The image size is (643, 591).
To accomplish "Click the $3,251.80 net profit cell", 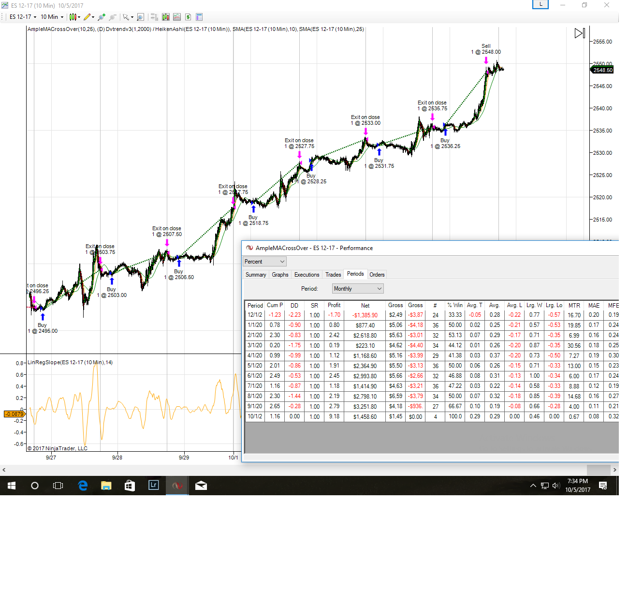I will pos(365,406).
